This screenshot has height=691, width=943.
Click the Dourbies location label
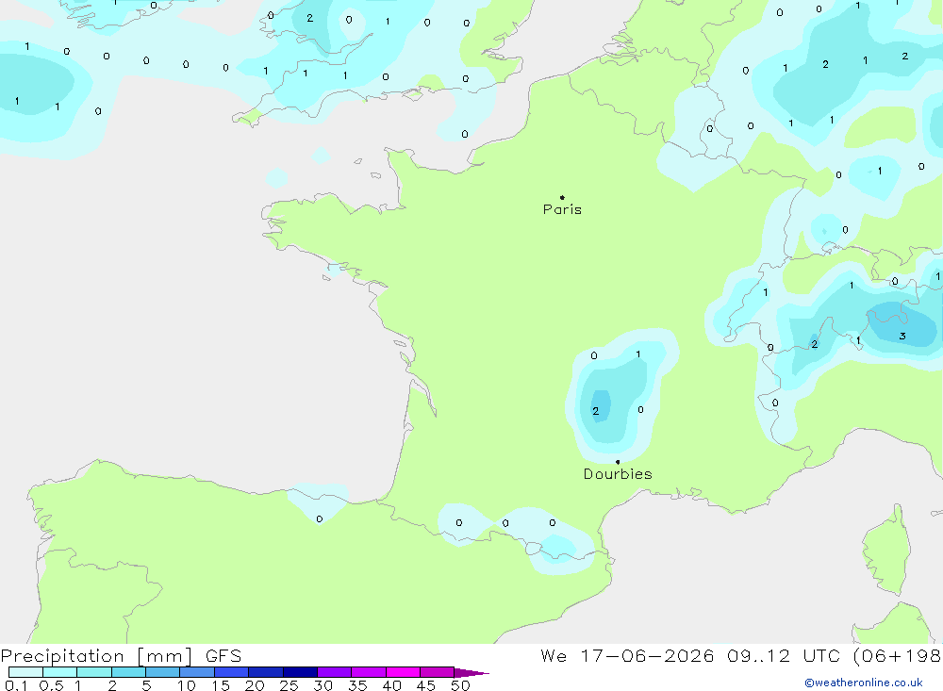click(618, 474)
